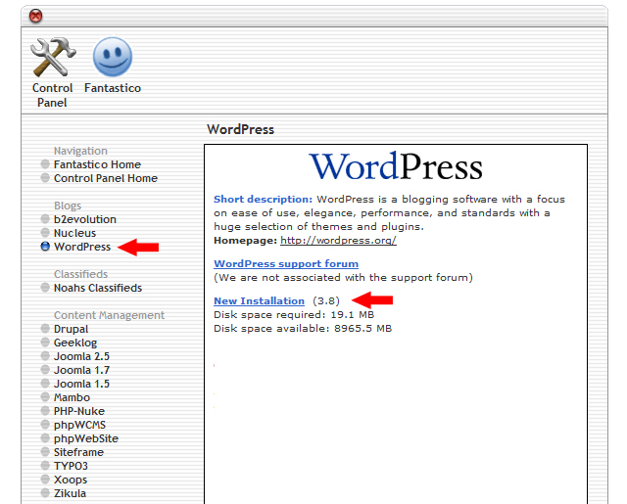Select Xoops in the sidebar
This screenshot has width=627, height=504.
pyautogui.click(x=71, y=480)
